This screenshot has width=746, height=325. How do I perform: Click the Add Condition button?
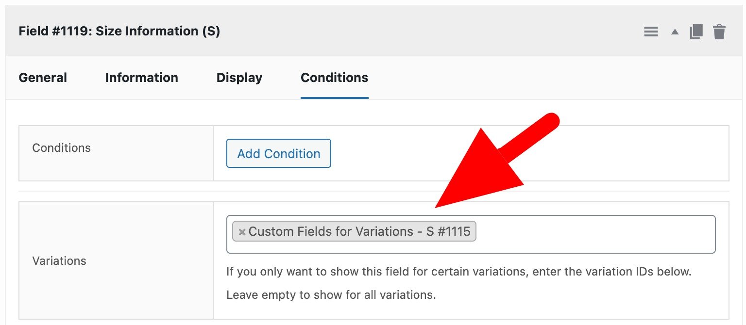click(x=278, y=153)
